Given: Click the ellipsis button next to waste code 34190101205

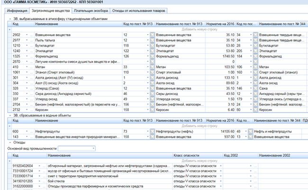Looking at the screenshot, I should pos(44,181).
